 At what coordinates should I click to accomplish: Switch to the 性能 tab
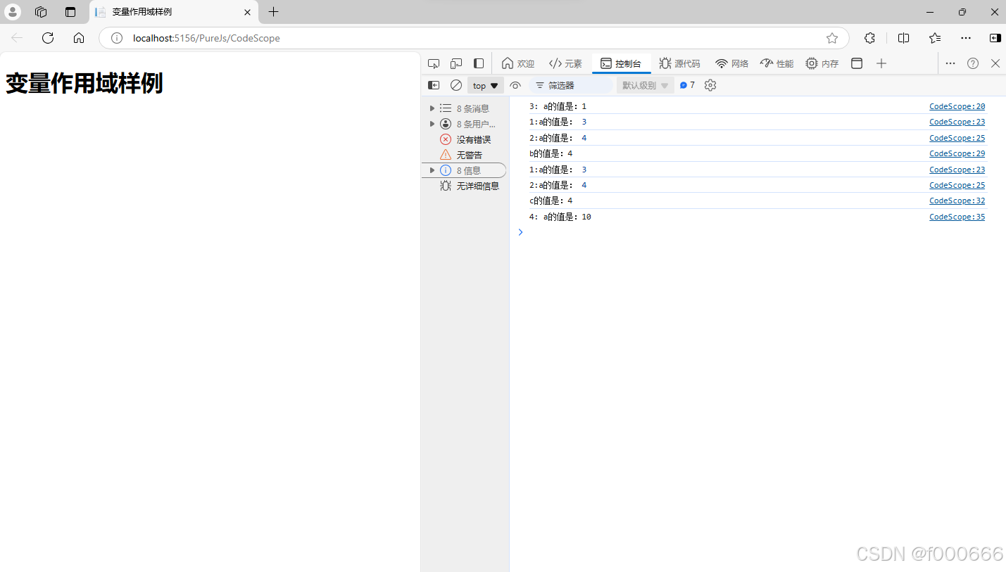[776, 63]
